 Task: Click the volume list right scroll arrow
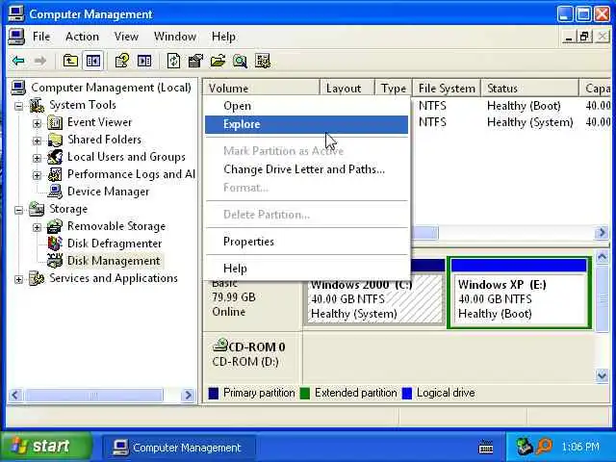602,233
